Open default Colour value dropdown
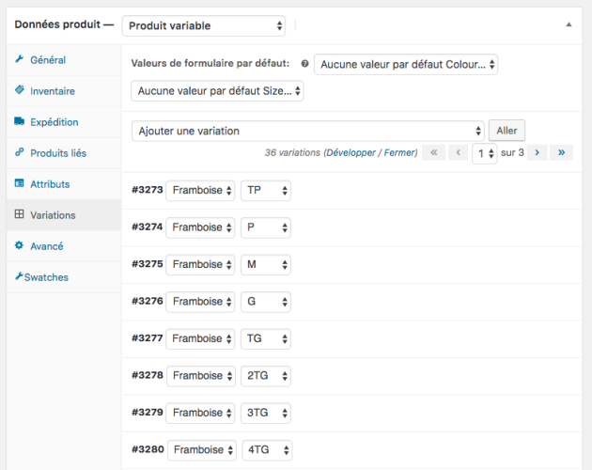Viewport: 592px width, 470px height. [406, 65]
